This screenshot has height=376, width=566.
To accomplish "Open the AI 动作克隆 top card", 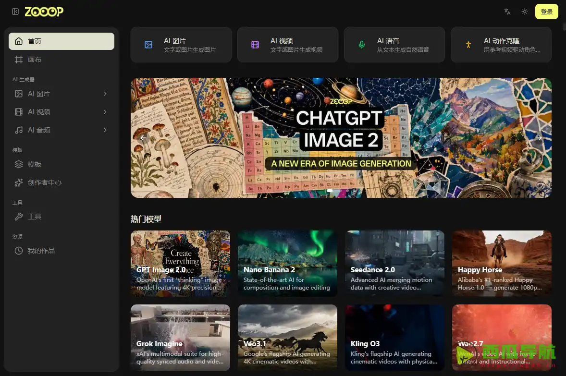I will pos(501,45).
